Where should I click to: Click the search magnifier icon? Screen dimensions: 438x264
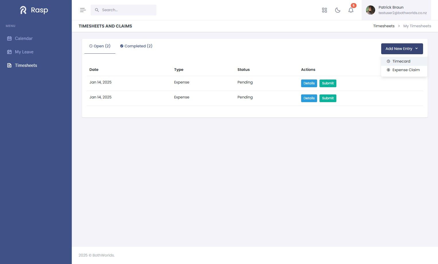pos(97,10)
